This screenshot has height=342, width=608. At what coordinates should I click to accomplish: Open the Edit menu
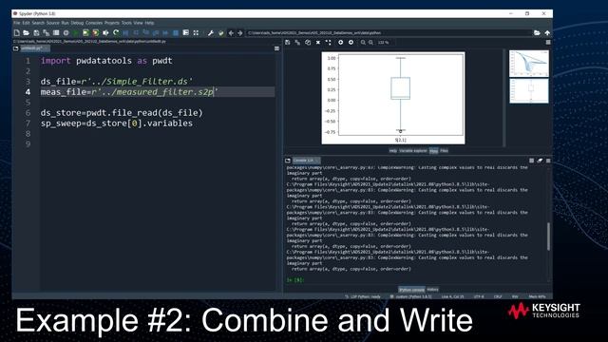(x=26, y=23)
